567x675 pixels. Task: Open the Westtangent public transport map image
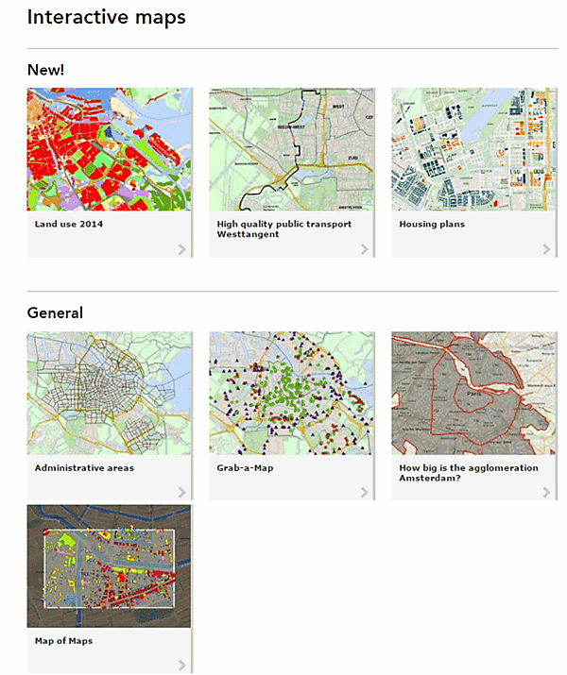click(291, 149)
